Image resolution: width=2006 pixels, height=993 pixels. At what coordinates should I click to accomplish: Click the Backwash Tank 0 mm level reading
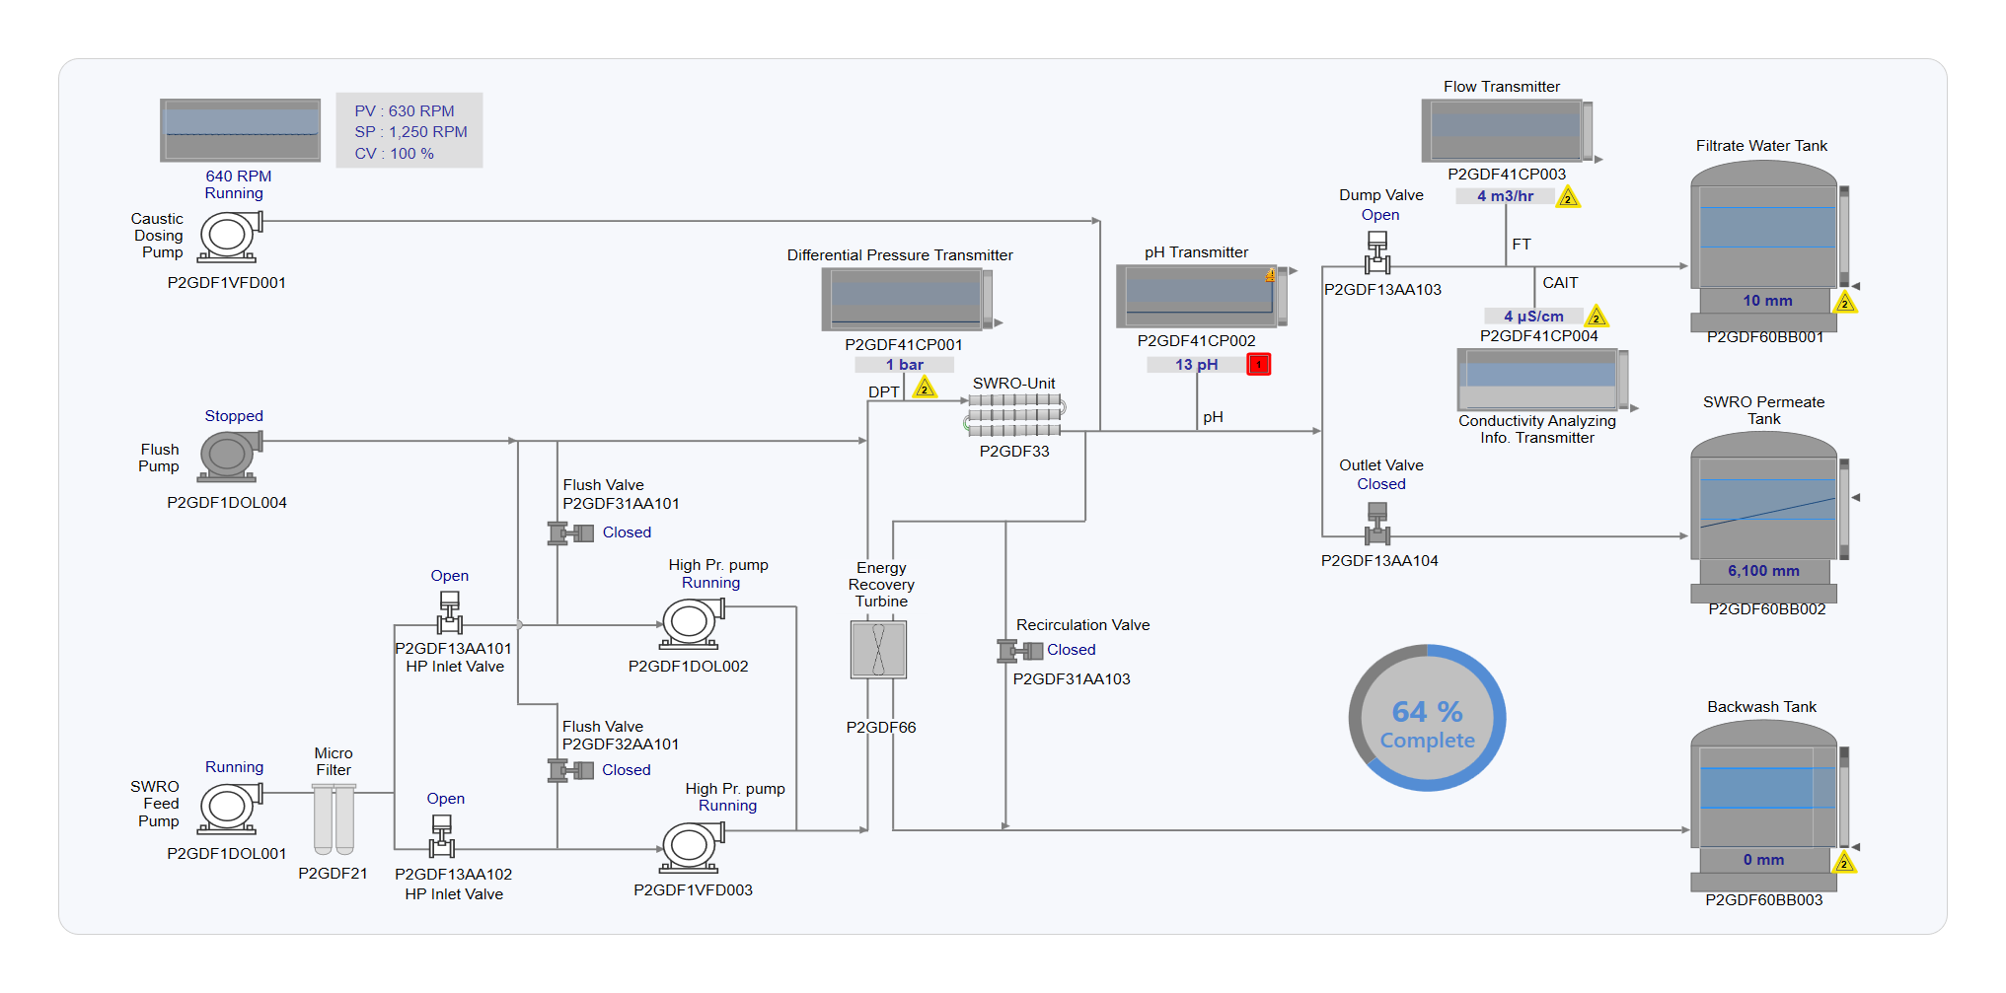1763,860
